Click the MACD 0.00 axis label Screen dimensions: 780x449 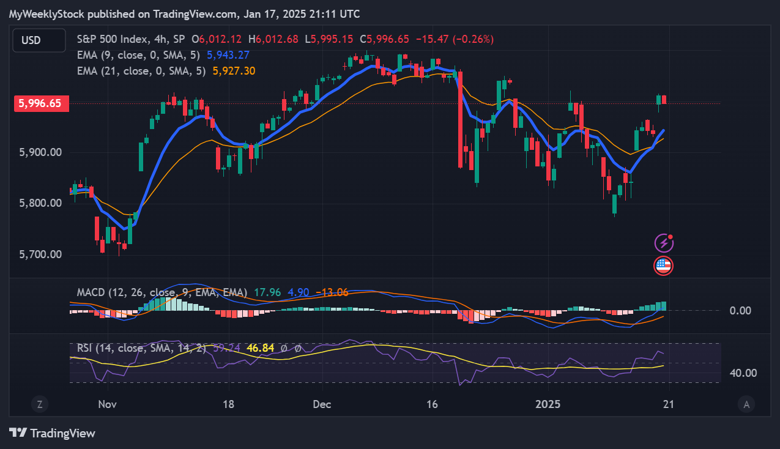pyautogui.click(x=740, y=311)
